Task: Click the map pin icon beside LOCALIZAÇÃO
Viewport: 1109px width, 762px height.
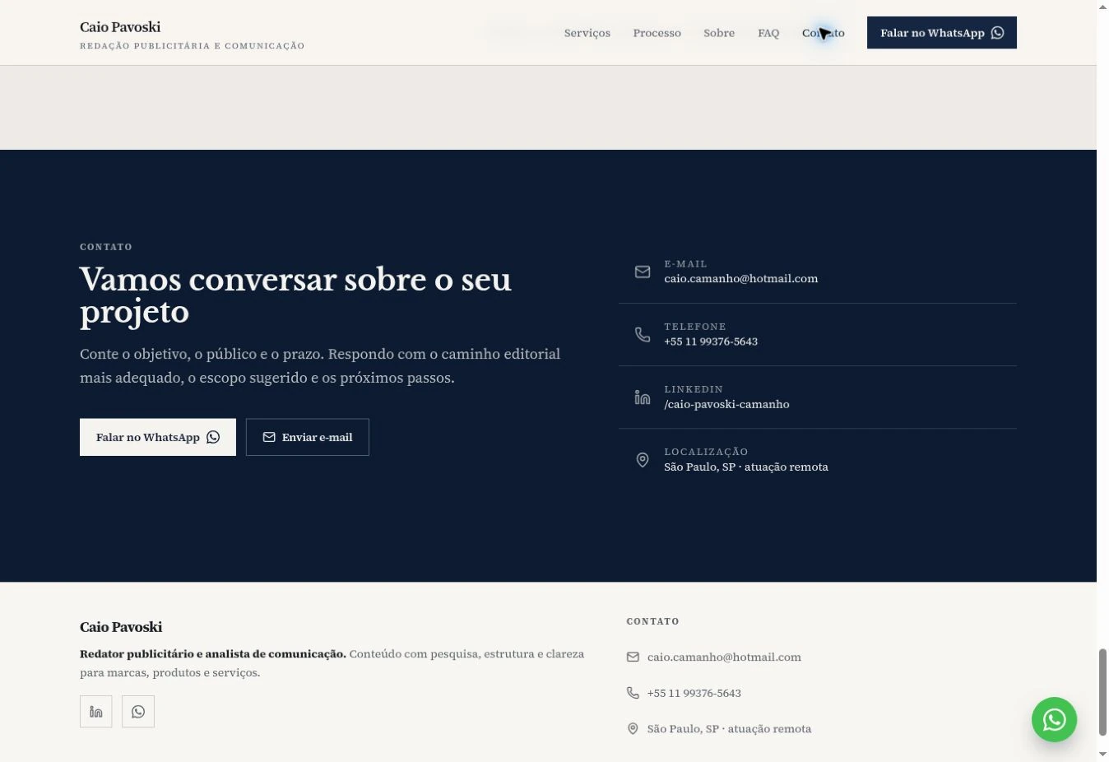Action: click(643, 459)
